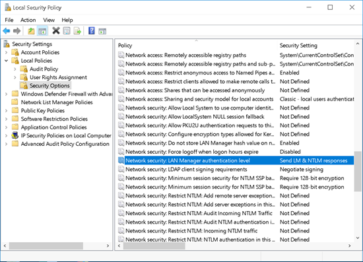Screen dimensions: 363x262
Task: Expand the Application Control Policies node
Action: tap(6, 127)
